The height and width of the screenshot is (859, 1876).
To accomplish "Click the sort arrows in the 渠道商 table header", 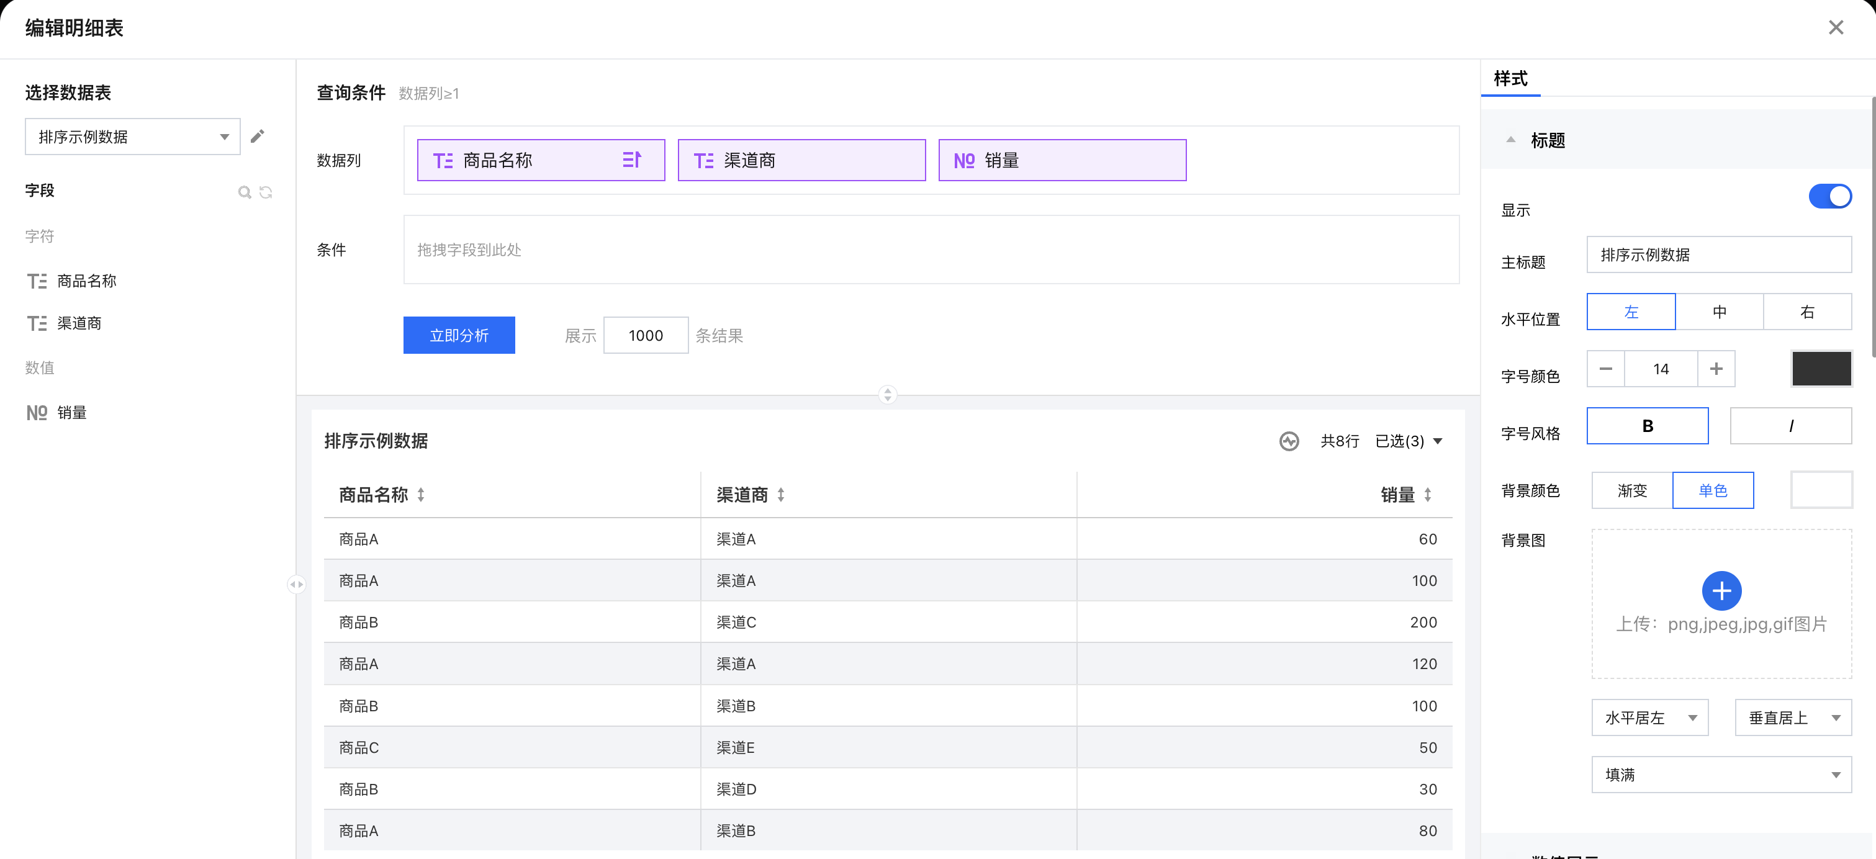I will [781, 495].
